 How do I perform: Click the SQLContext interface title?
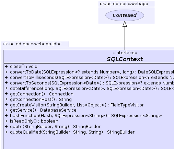click(x=125, y=59)
